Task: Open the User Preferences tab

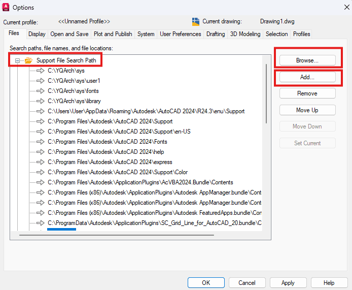Action: (x=181, y=34)
